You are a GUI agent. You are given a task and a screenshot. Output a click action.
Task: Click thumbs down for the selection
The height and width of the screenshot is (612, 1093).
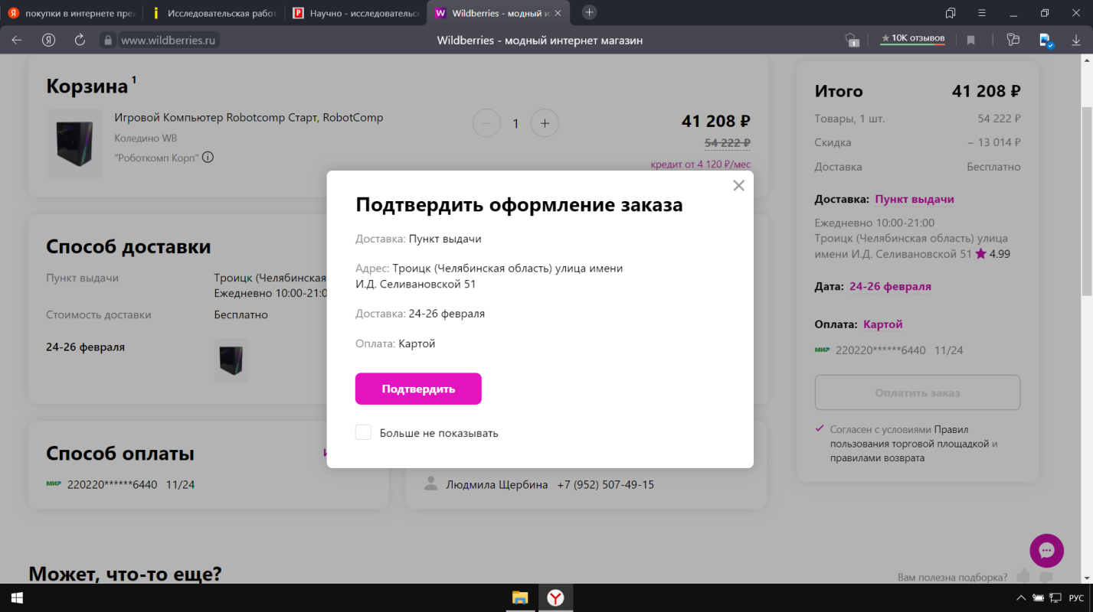pos(1046,577)
